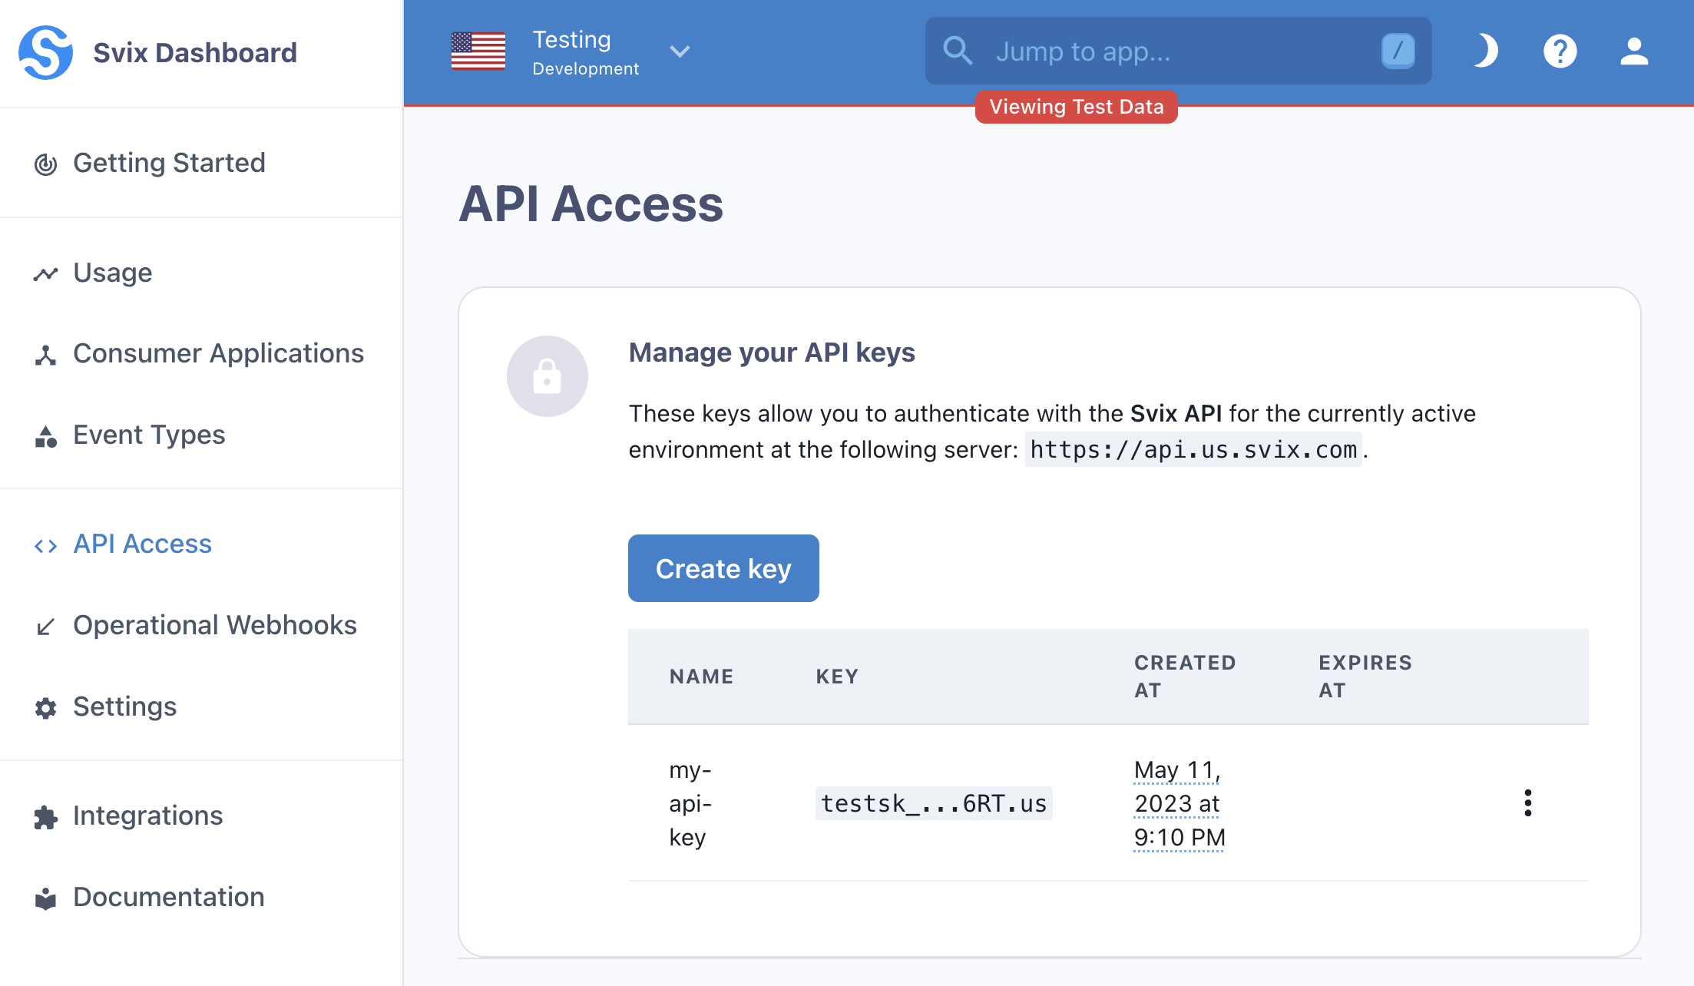Open the my-api-key three-dot options menu
The height and width of the screenshot is (986, 1694).
[x=1527, y=803]
